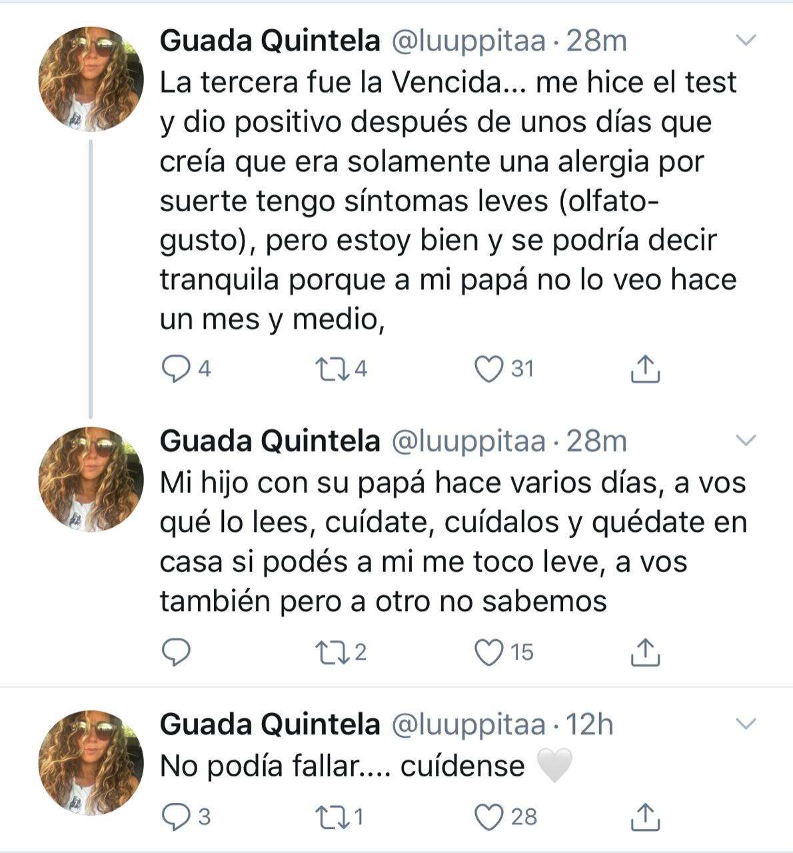Like the 'No podía fallar' tweet
Image resolution: width=793 pixels, height=853 pixels.
tap(488, 817)
